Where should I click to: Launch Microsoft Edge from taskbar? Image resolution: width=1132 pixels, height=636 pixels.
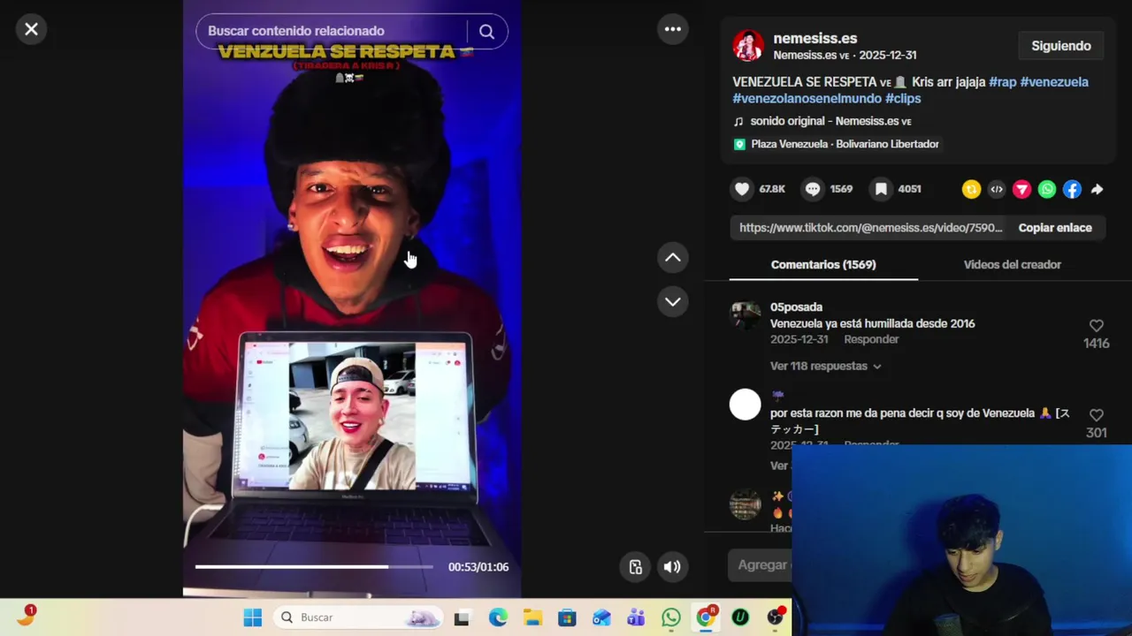point(498,617)
